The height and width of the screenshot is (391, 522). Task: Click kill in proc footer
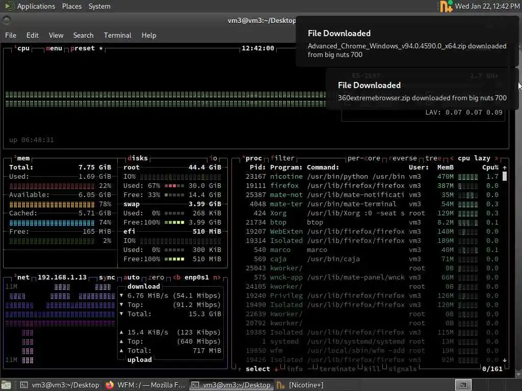(x=372, y=369)
